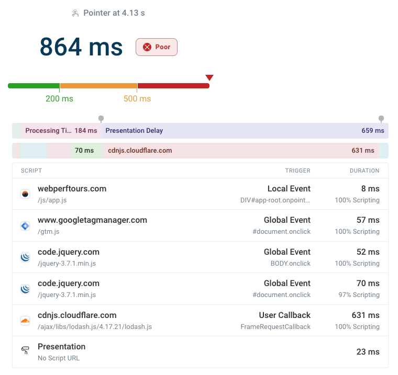398x375 pixels.
Task: Sort by the DURATION column header
Action: coord(364,171)
